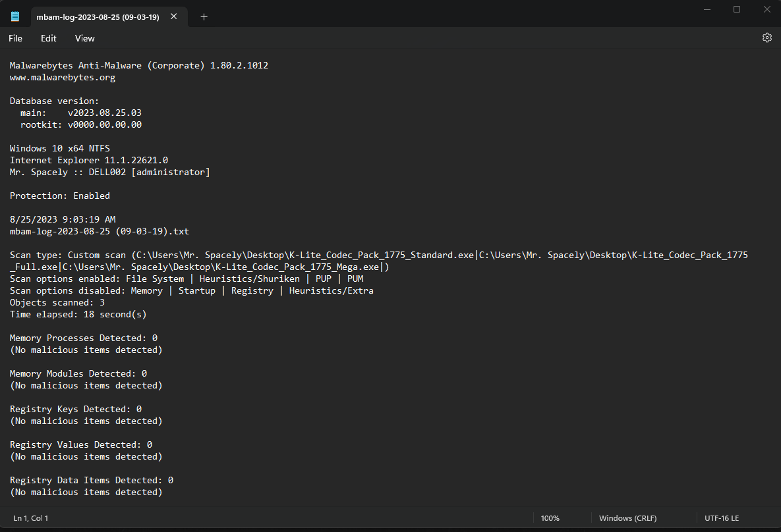Click 'Memory Modules Detected: 0' line
Screen dimensions: 781x532
point(78,374)
